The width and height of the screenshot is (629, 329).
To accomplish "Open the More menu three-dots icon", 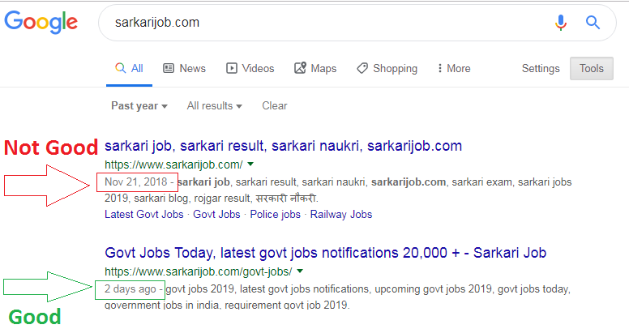I will 439,68.
